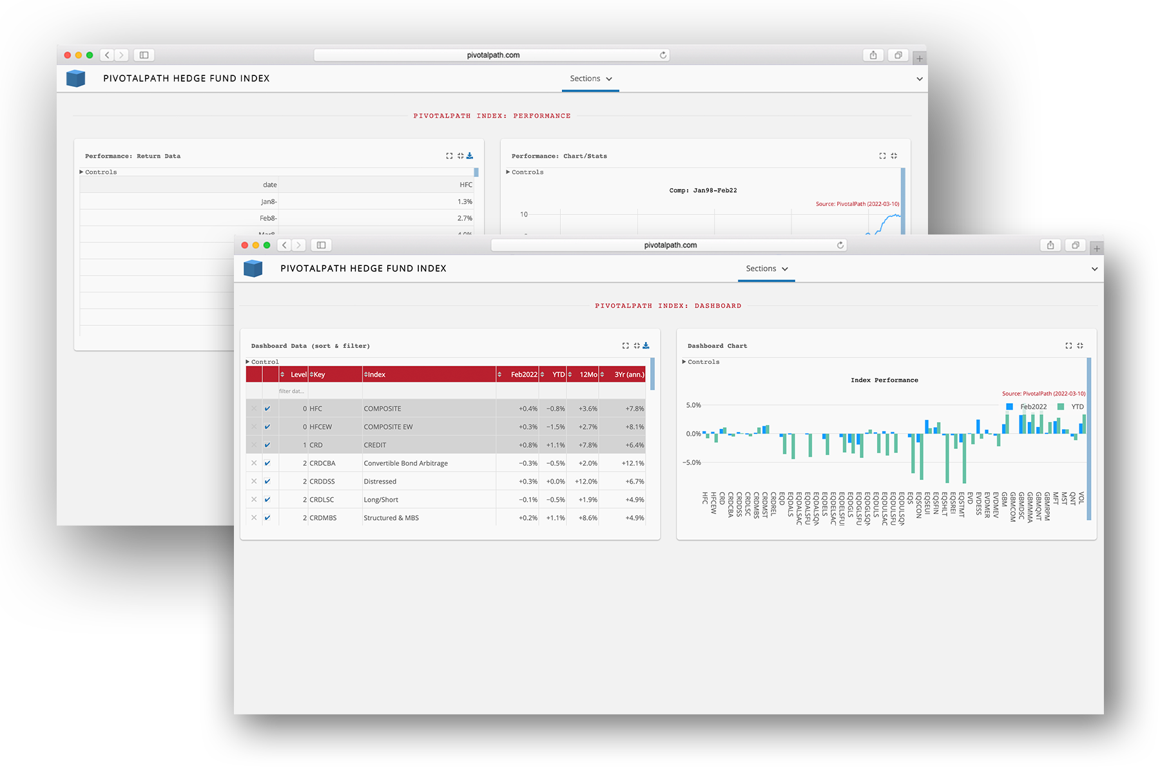
Task: Click the Level filter input field
Action: (292, 391)
